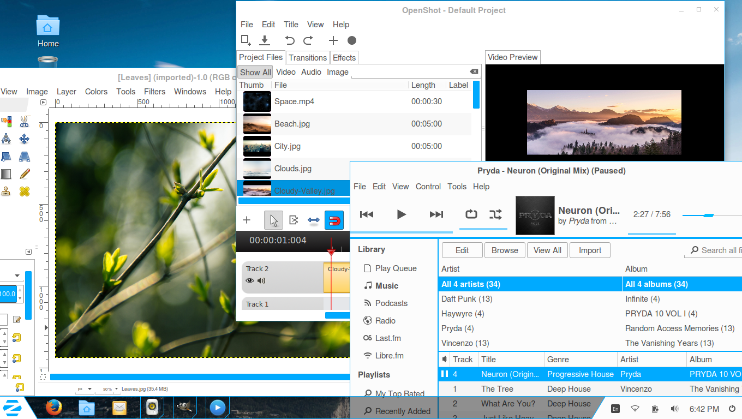Open the Title menu in OpenShot
Screen dimensions: 742x419
[x=291, y=25]
